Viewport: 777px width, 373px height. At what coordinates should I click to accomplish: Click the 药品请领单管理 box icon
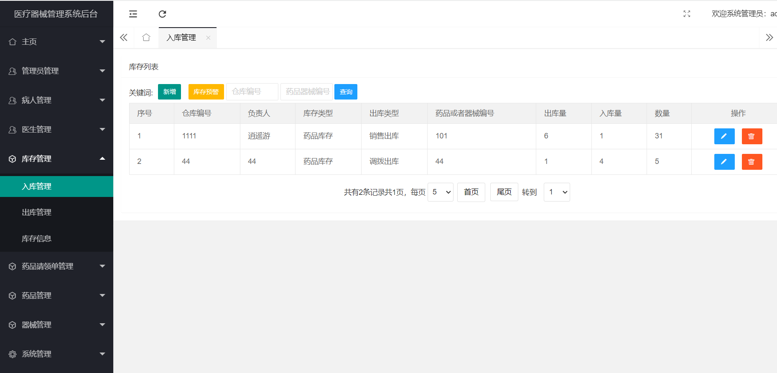tap(13, 266)
